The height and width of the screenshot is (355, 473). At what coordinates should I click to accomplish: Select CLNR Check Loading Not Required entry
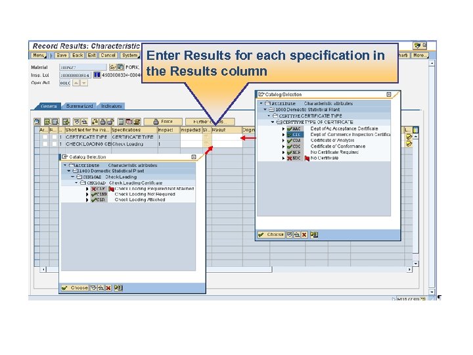145,195
